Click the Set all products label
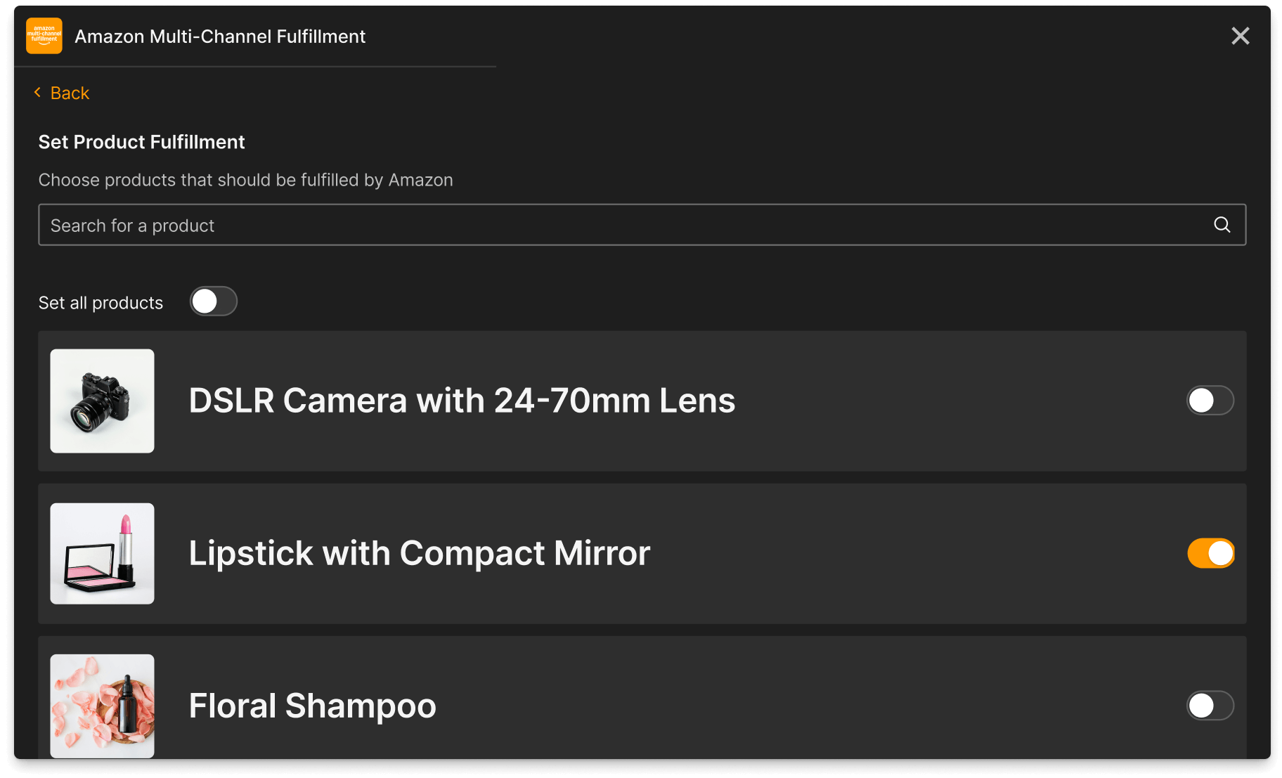The width and height of the screenshot is (1282, 778). click(101, 303)
